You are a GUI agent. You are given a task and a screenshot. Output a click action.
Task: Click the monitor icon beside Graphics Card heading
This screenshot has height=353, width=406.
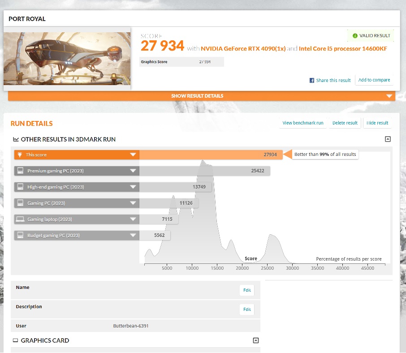tap(16, 341)
